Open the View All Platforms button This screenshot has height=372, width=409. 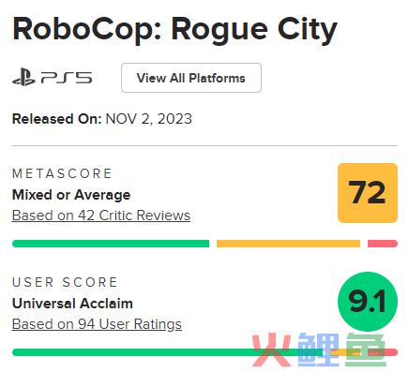[x=191, y=78]
